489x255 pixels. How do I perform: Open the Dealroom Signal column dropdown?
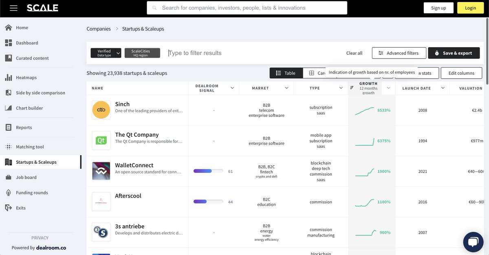pos(232,88)
